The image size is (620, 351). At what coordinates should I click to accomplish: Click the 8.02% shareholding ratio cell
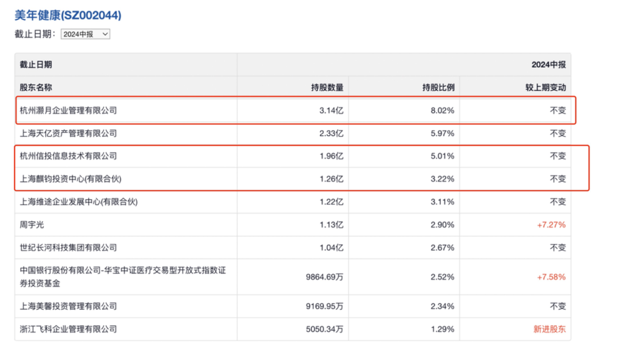(442, 110)
